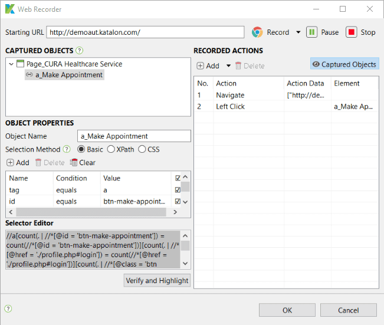
Task: Click the ["http://de... action data cell
Action: (x=307, y=95)
